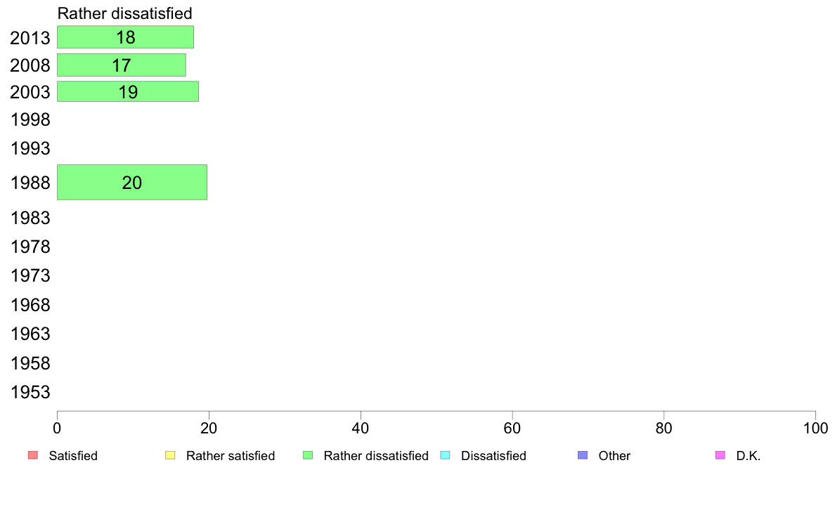Click the yellow Rather satisfied legend swatch
Viewport: 835px width, 517px height.
(170, 455)
